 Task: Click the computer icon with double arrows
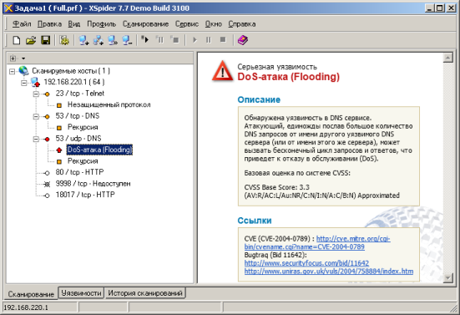click(x=113, y=40)
